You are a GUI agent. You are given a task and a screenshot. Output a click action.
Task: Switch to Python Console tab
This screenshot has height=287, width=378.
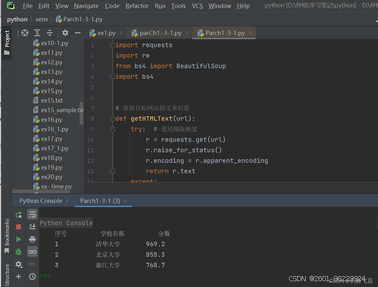click(41, 201)
